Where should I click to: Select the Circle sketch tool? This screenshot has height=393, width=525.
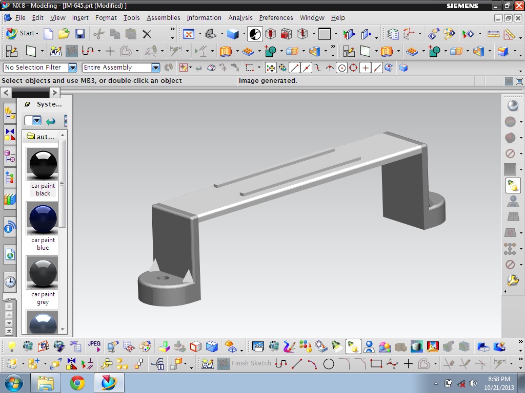tap(329, 364)
